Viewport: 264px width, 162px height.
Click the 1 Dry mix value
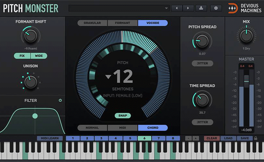(x=246, y=48)
